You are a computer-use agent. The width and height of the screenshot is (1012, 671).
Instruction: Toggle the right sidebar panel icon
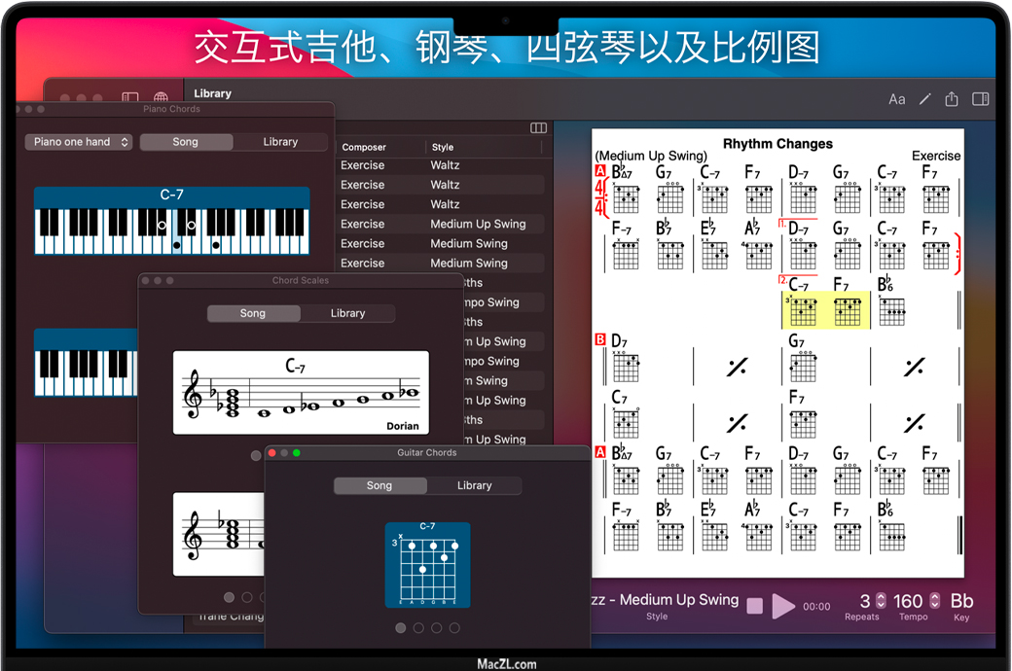click(981, 99)
